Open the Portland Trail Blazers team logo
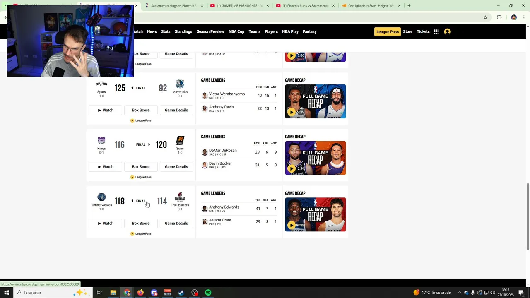 [x=180, y=197]
